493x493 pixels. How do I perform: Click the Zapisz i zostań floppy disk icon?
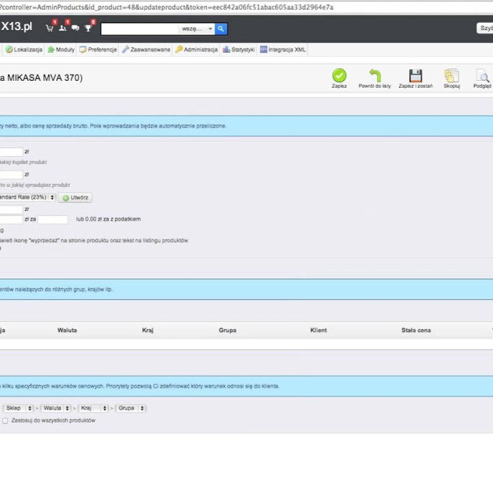pyautogui.click(x=415, y=75)
